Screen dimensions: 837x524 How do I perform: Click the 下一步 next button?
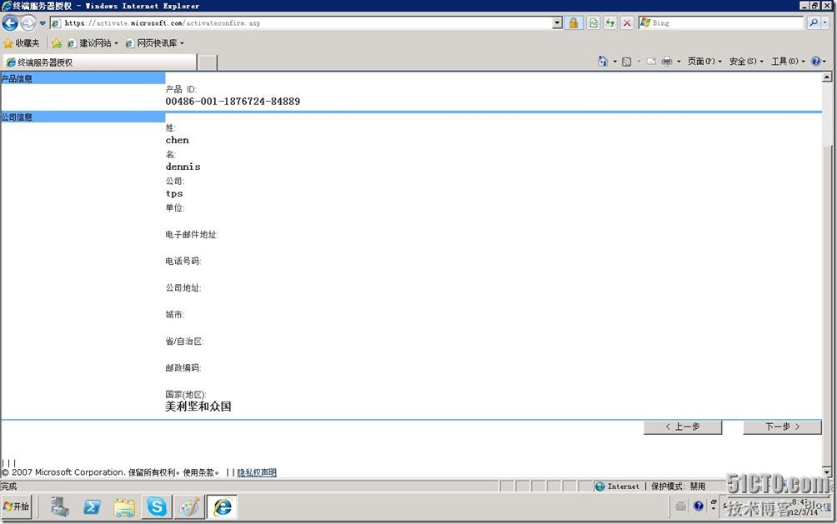coord(782,427)
